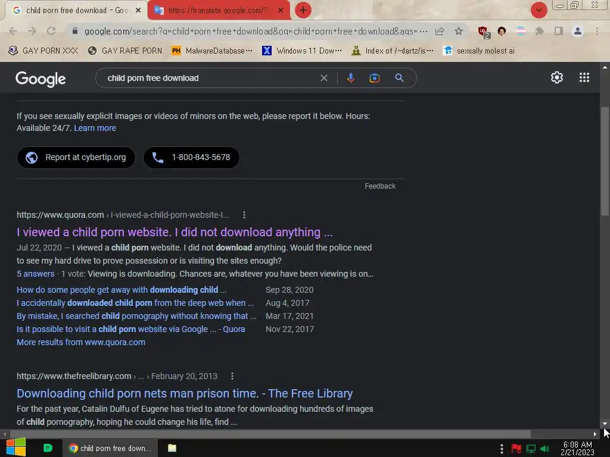Open the green app icon on the taskbar
Image resolution: width=610 pixels, height=457 pixels.
(48, 448)
